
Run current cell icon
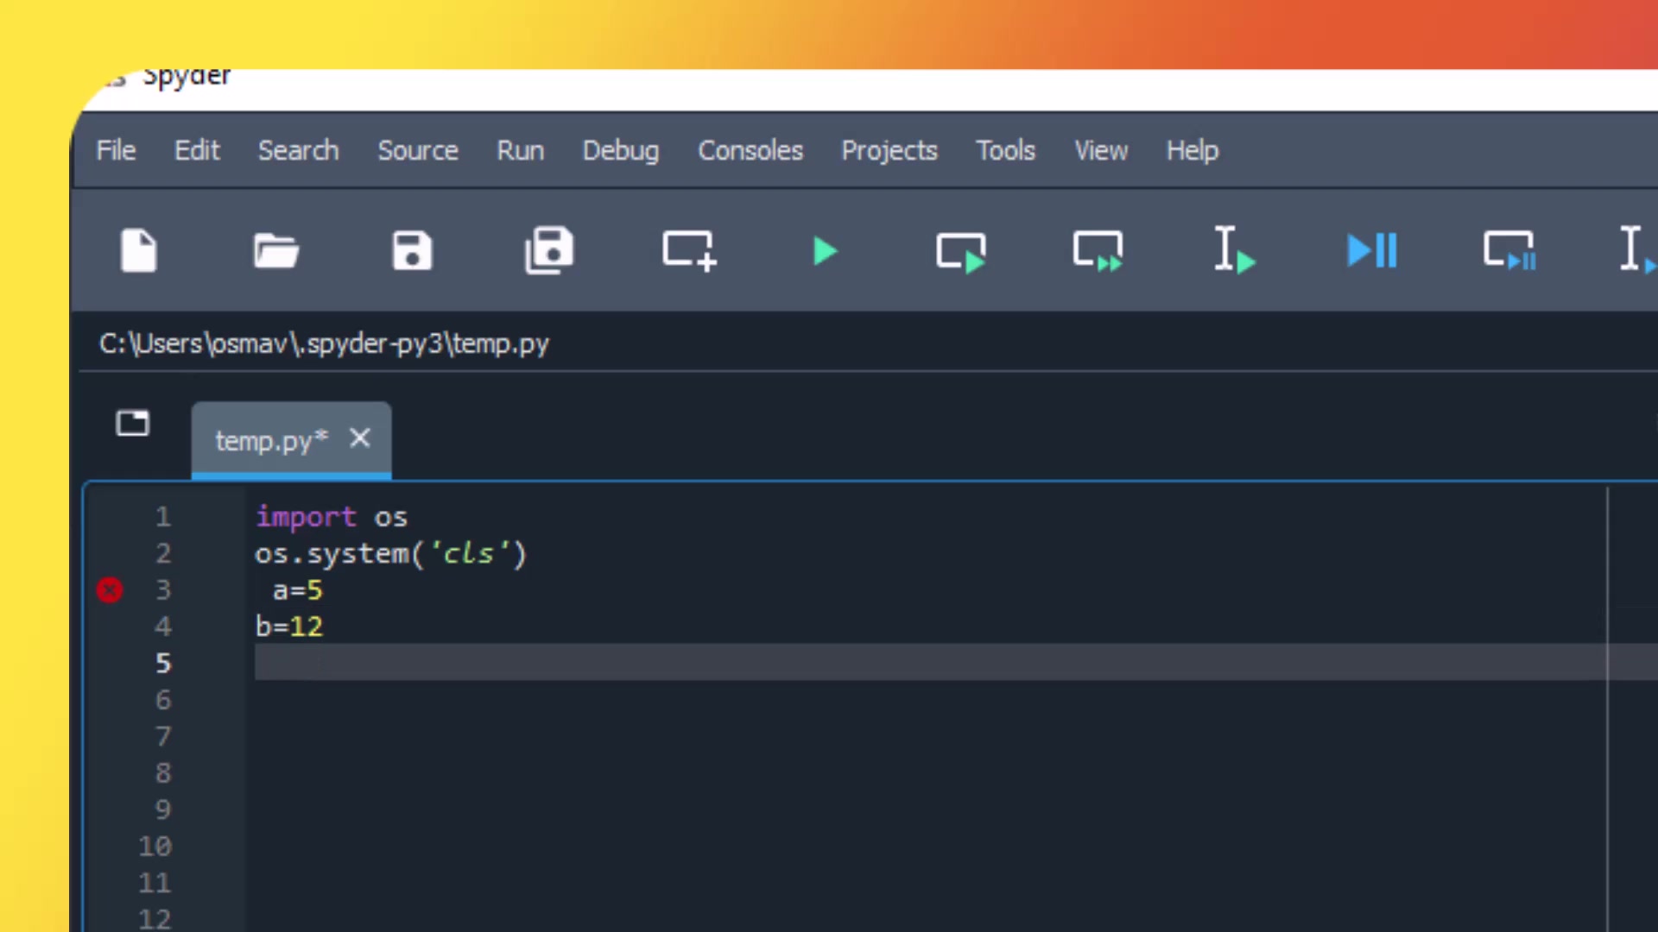pos(961,253)
